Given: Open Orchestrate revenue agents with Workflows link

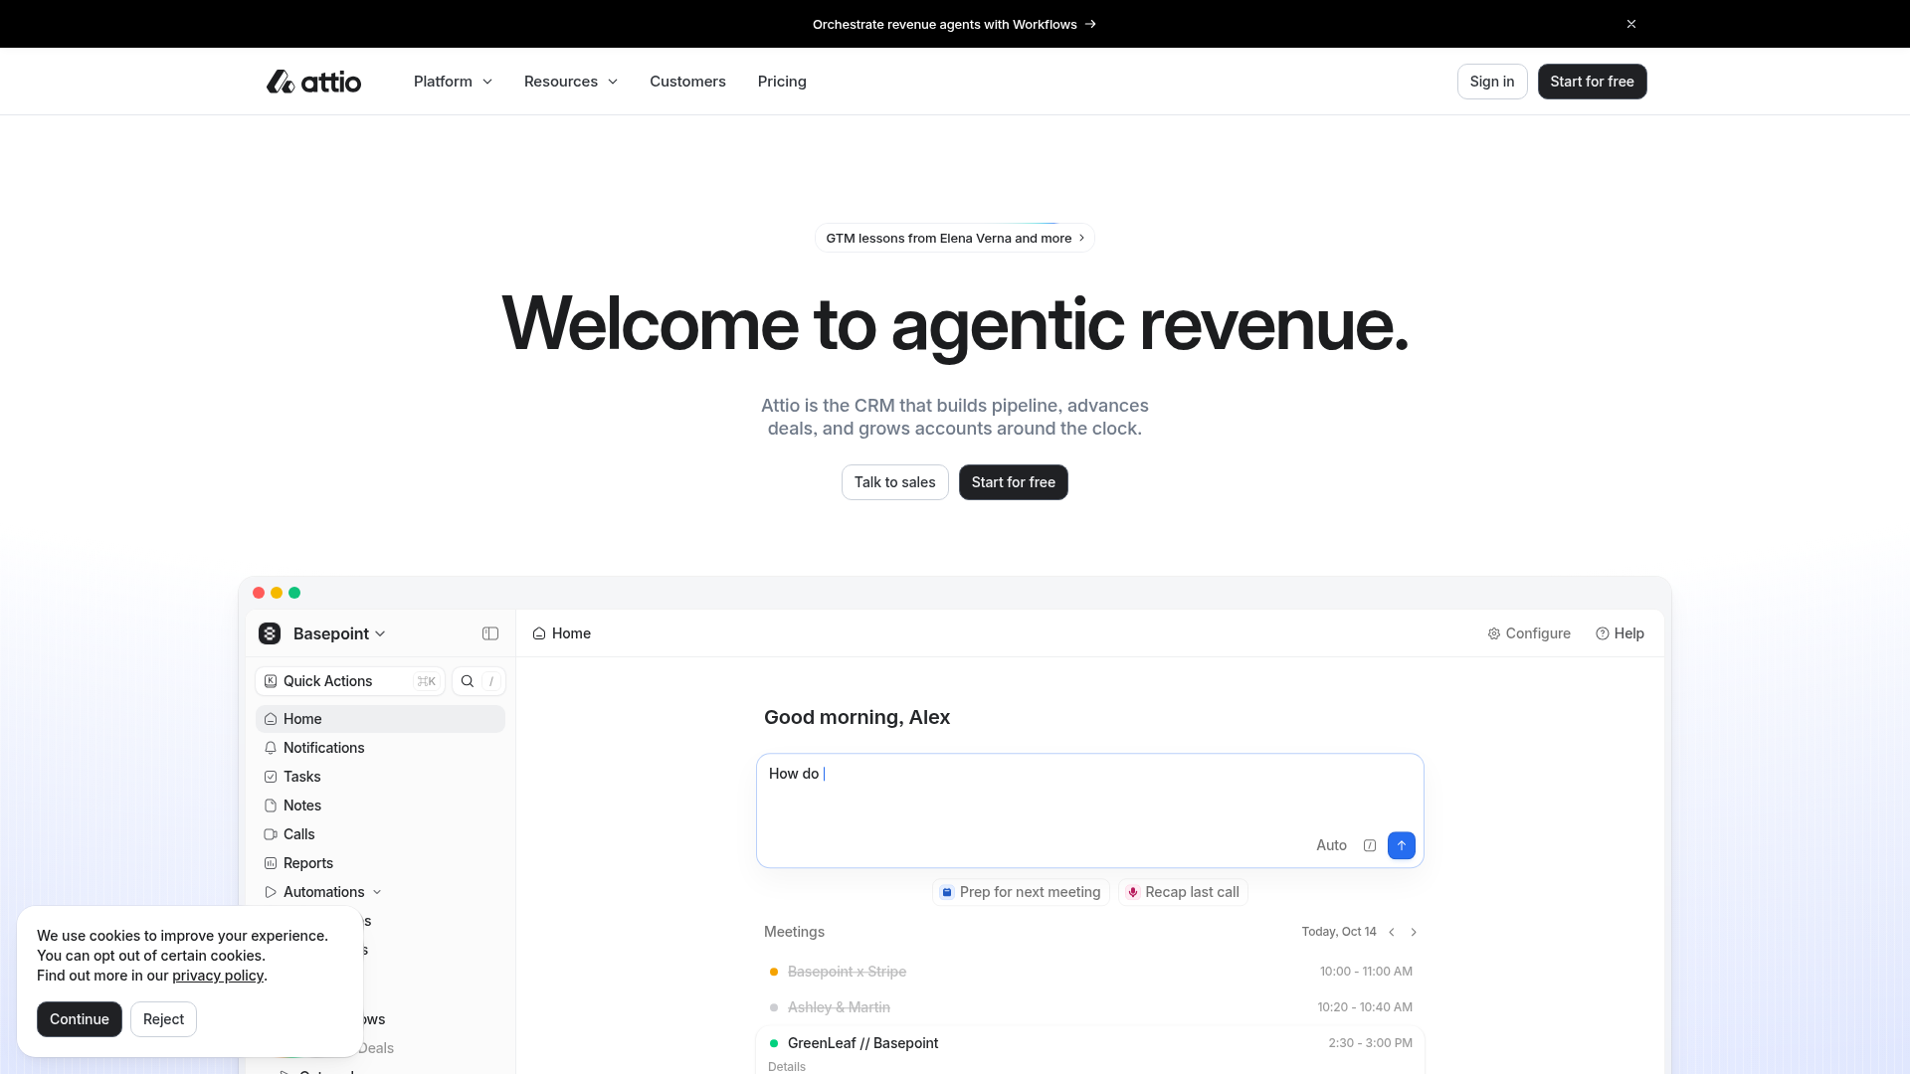Looking at the screenshot, I should click(954, 24).
